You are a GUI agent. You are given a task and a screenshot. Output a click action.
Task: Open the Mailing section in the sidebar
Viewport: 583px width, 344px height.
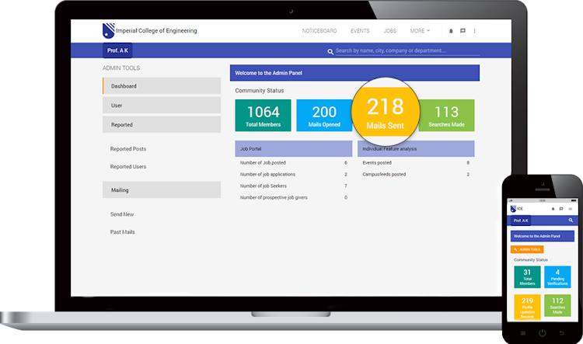coord(162,189)
